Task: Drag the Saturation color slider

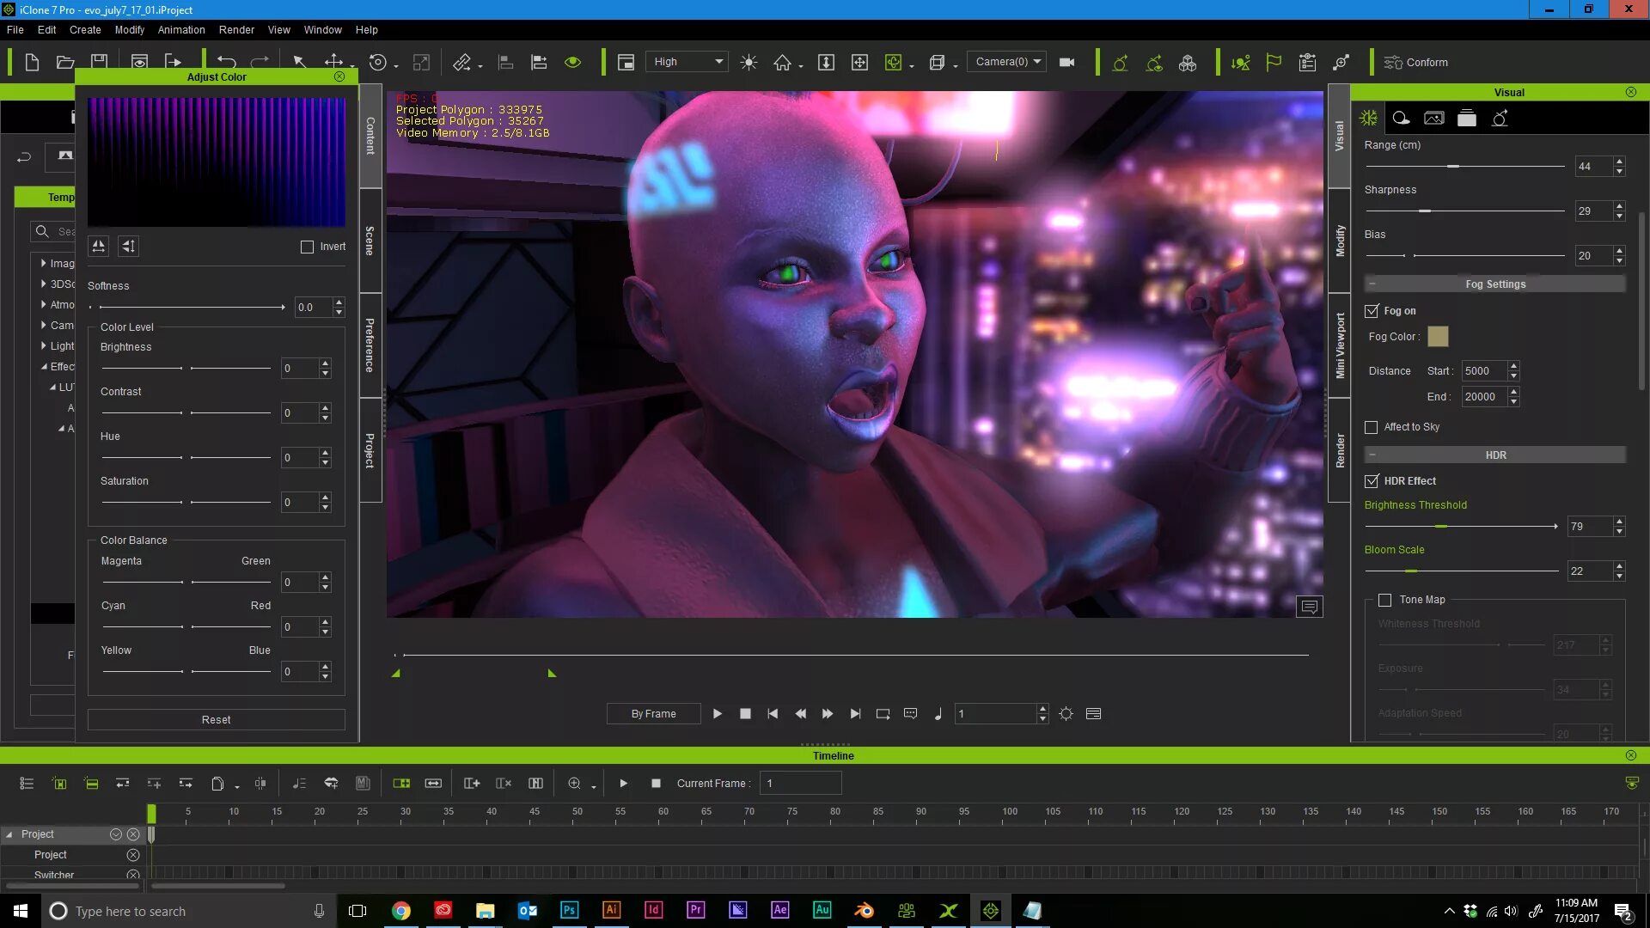Action: [185, 502]
